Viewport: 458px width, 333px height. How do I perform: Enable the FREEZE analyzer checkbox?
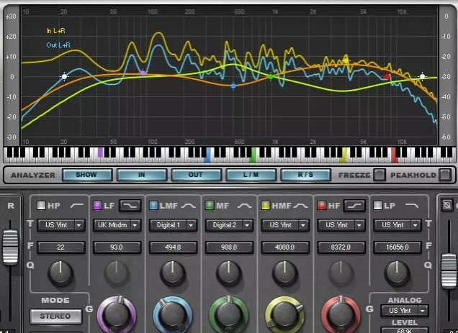click(x=380, y=175)
